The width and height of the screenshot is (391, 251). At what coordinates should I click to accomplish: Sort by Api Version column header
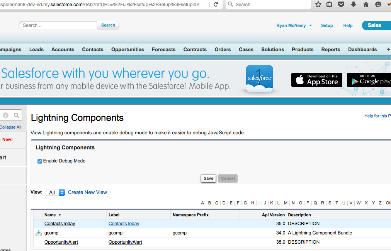point(273,215)
